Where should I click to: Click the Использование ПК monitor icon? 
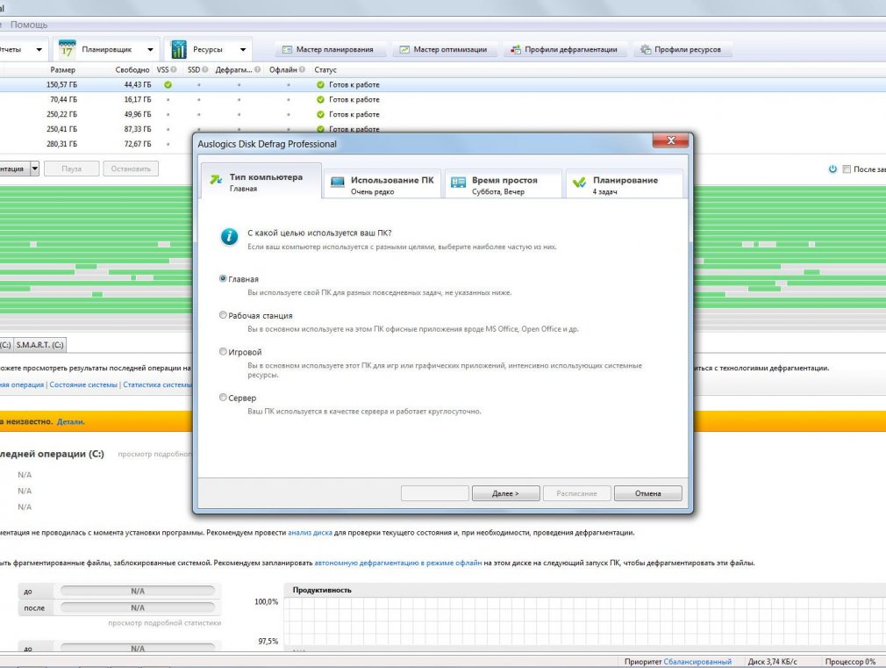coord(338,182)
